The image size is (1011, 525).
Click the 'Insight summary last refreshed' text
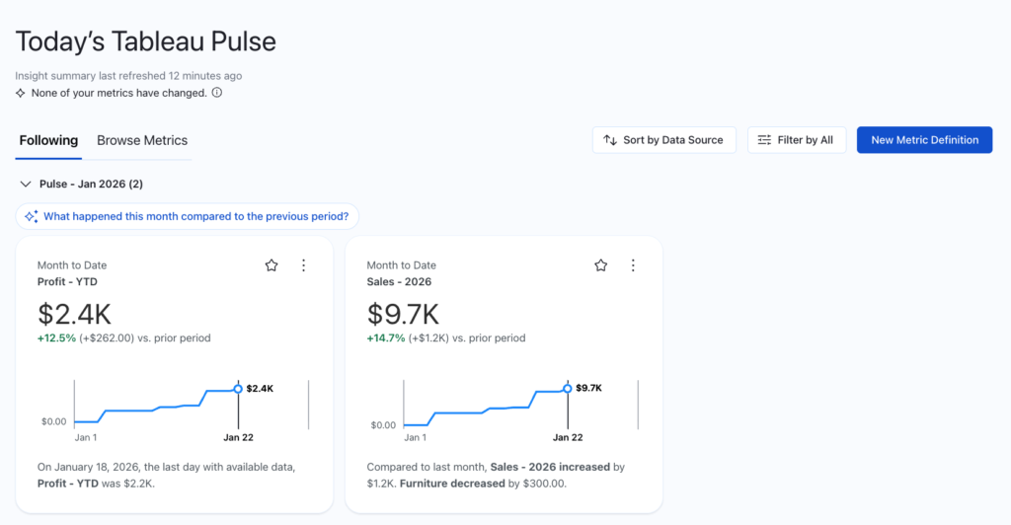(x=128, y=75)
